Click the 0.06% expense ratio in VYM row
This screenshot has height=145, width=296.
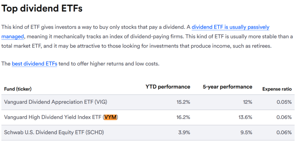(284, 117)
